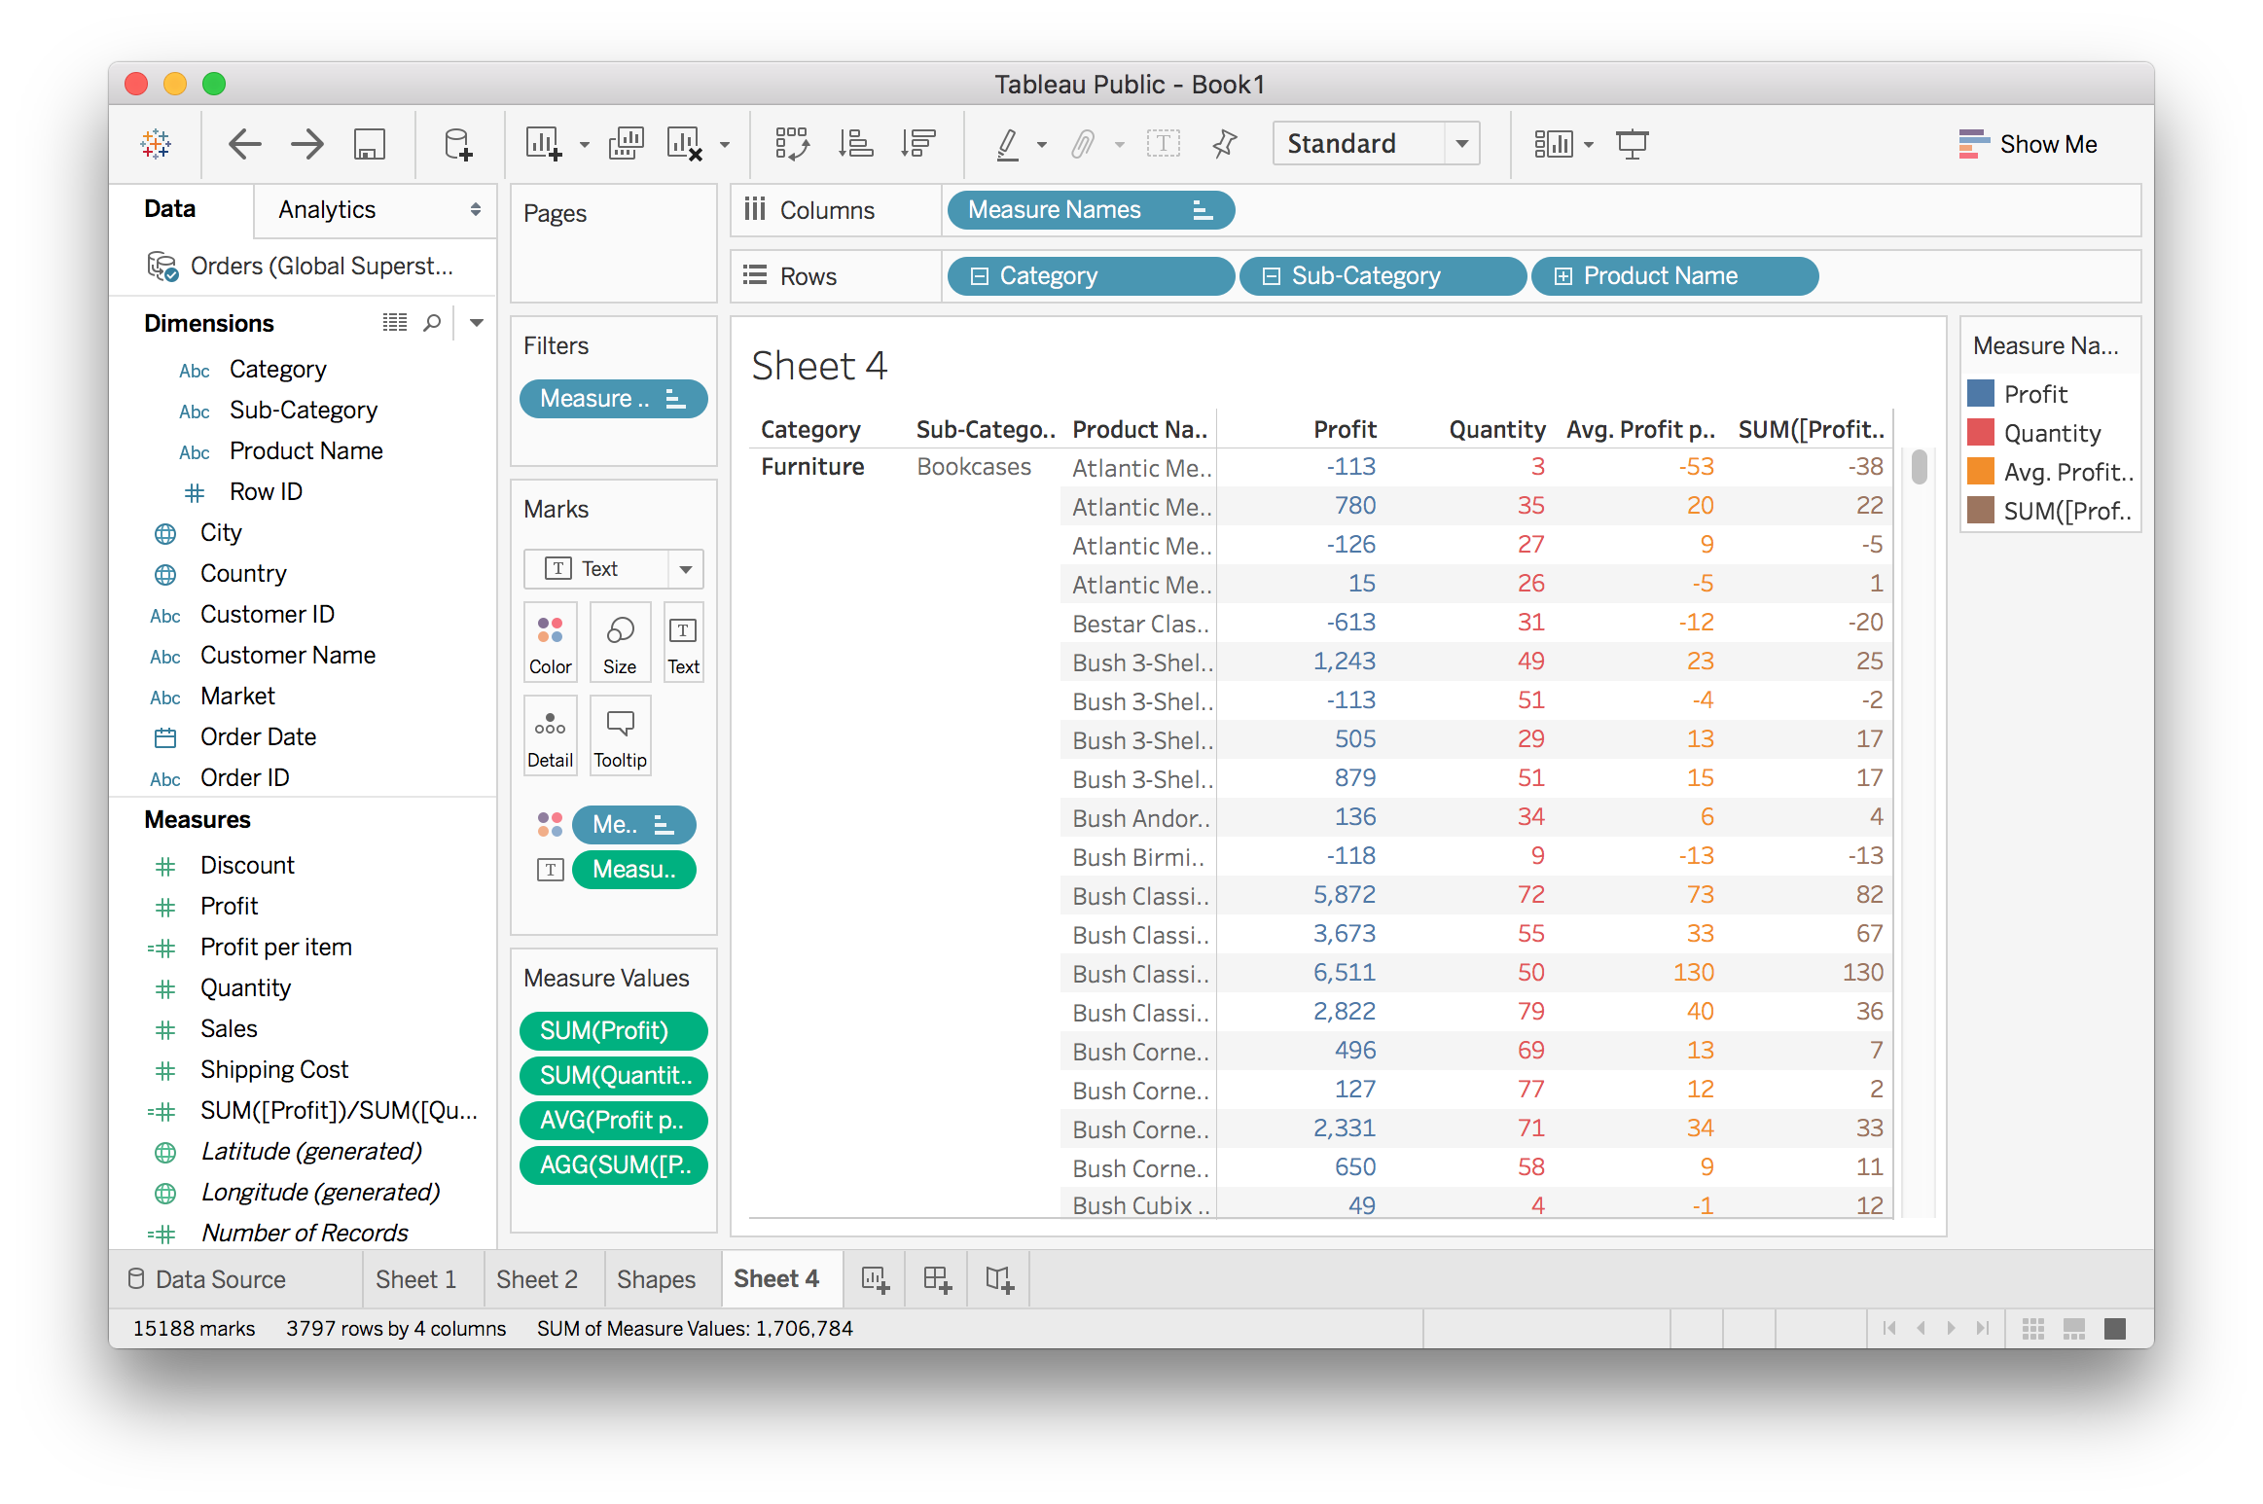Click the highlight pen toolbar icon
This screenshot has height=1504, width=2263.
tap(1008, 144)
